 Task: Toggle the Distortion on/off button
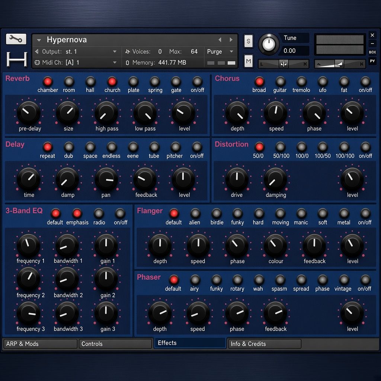[x=365, y=147]
